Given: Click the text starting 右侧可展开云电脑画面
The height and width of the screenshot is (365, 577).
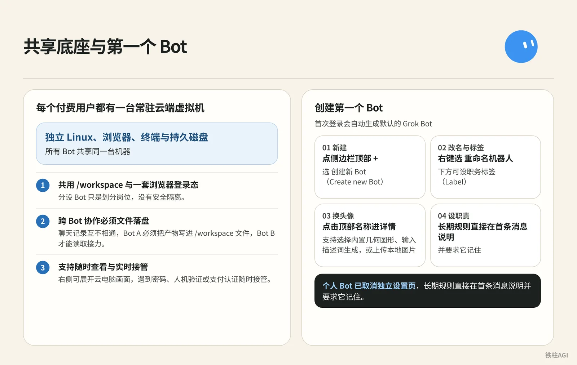Looking at the screenshot, I should tap(165, 280).
